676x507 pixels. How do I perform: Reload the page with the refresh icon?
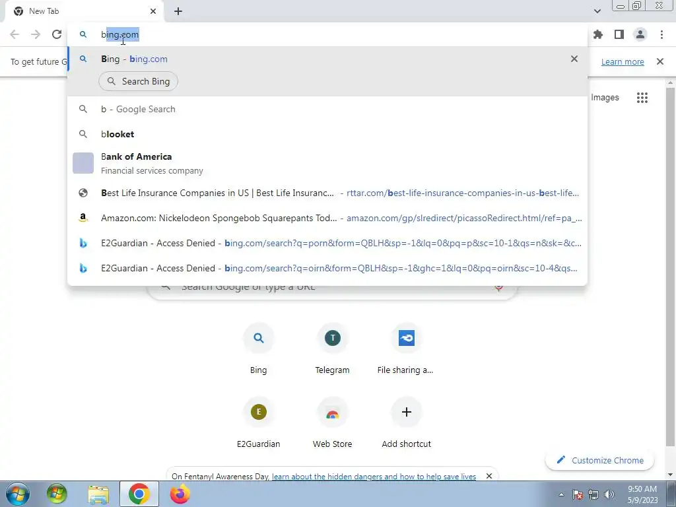[x=57, y=34]
